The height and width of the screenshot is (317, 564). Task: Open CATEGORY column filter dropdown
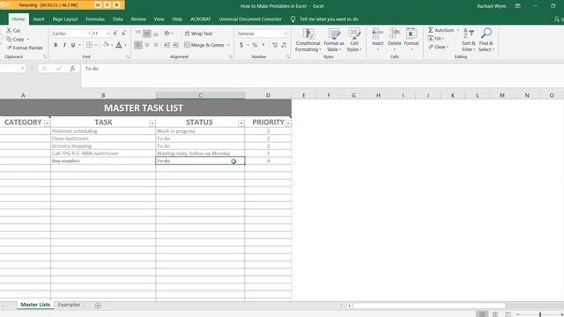(x=47, y=123)
